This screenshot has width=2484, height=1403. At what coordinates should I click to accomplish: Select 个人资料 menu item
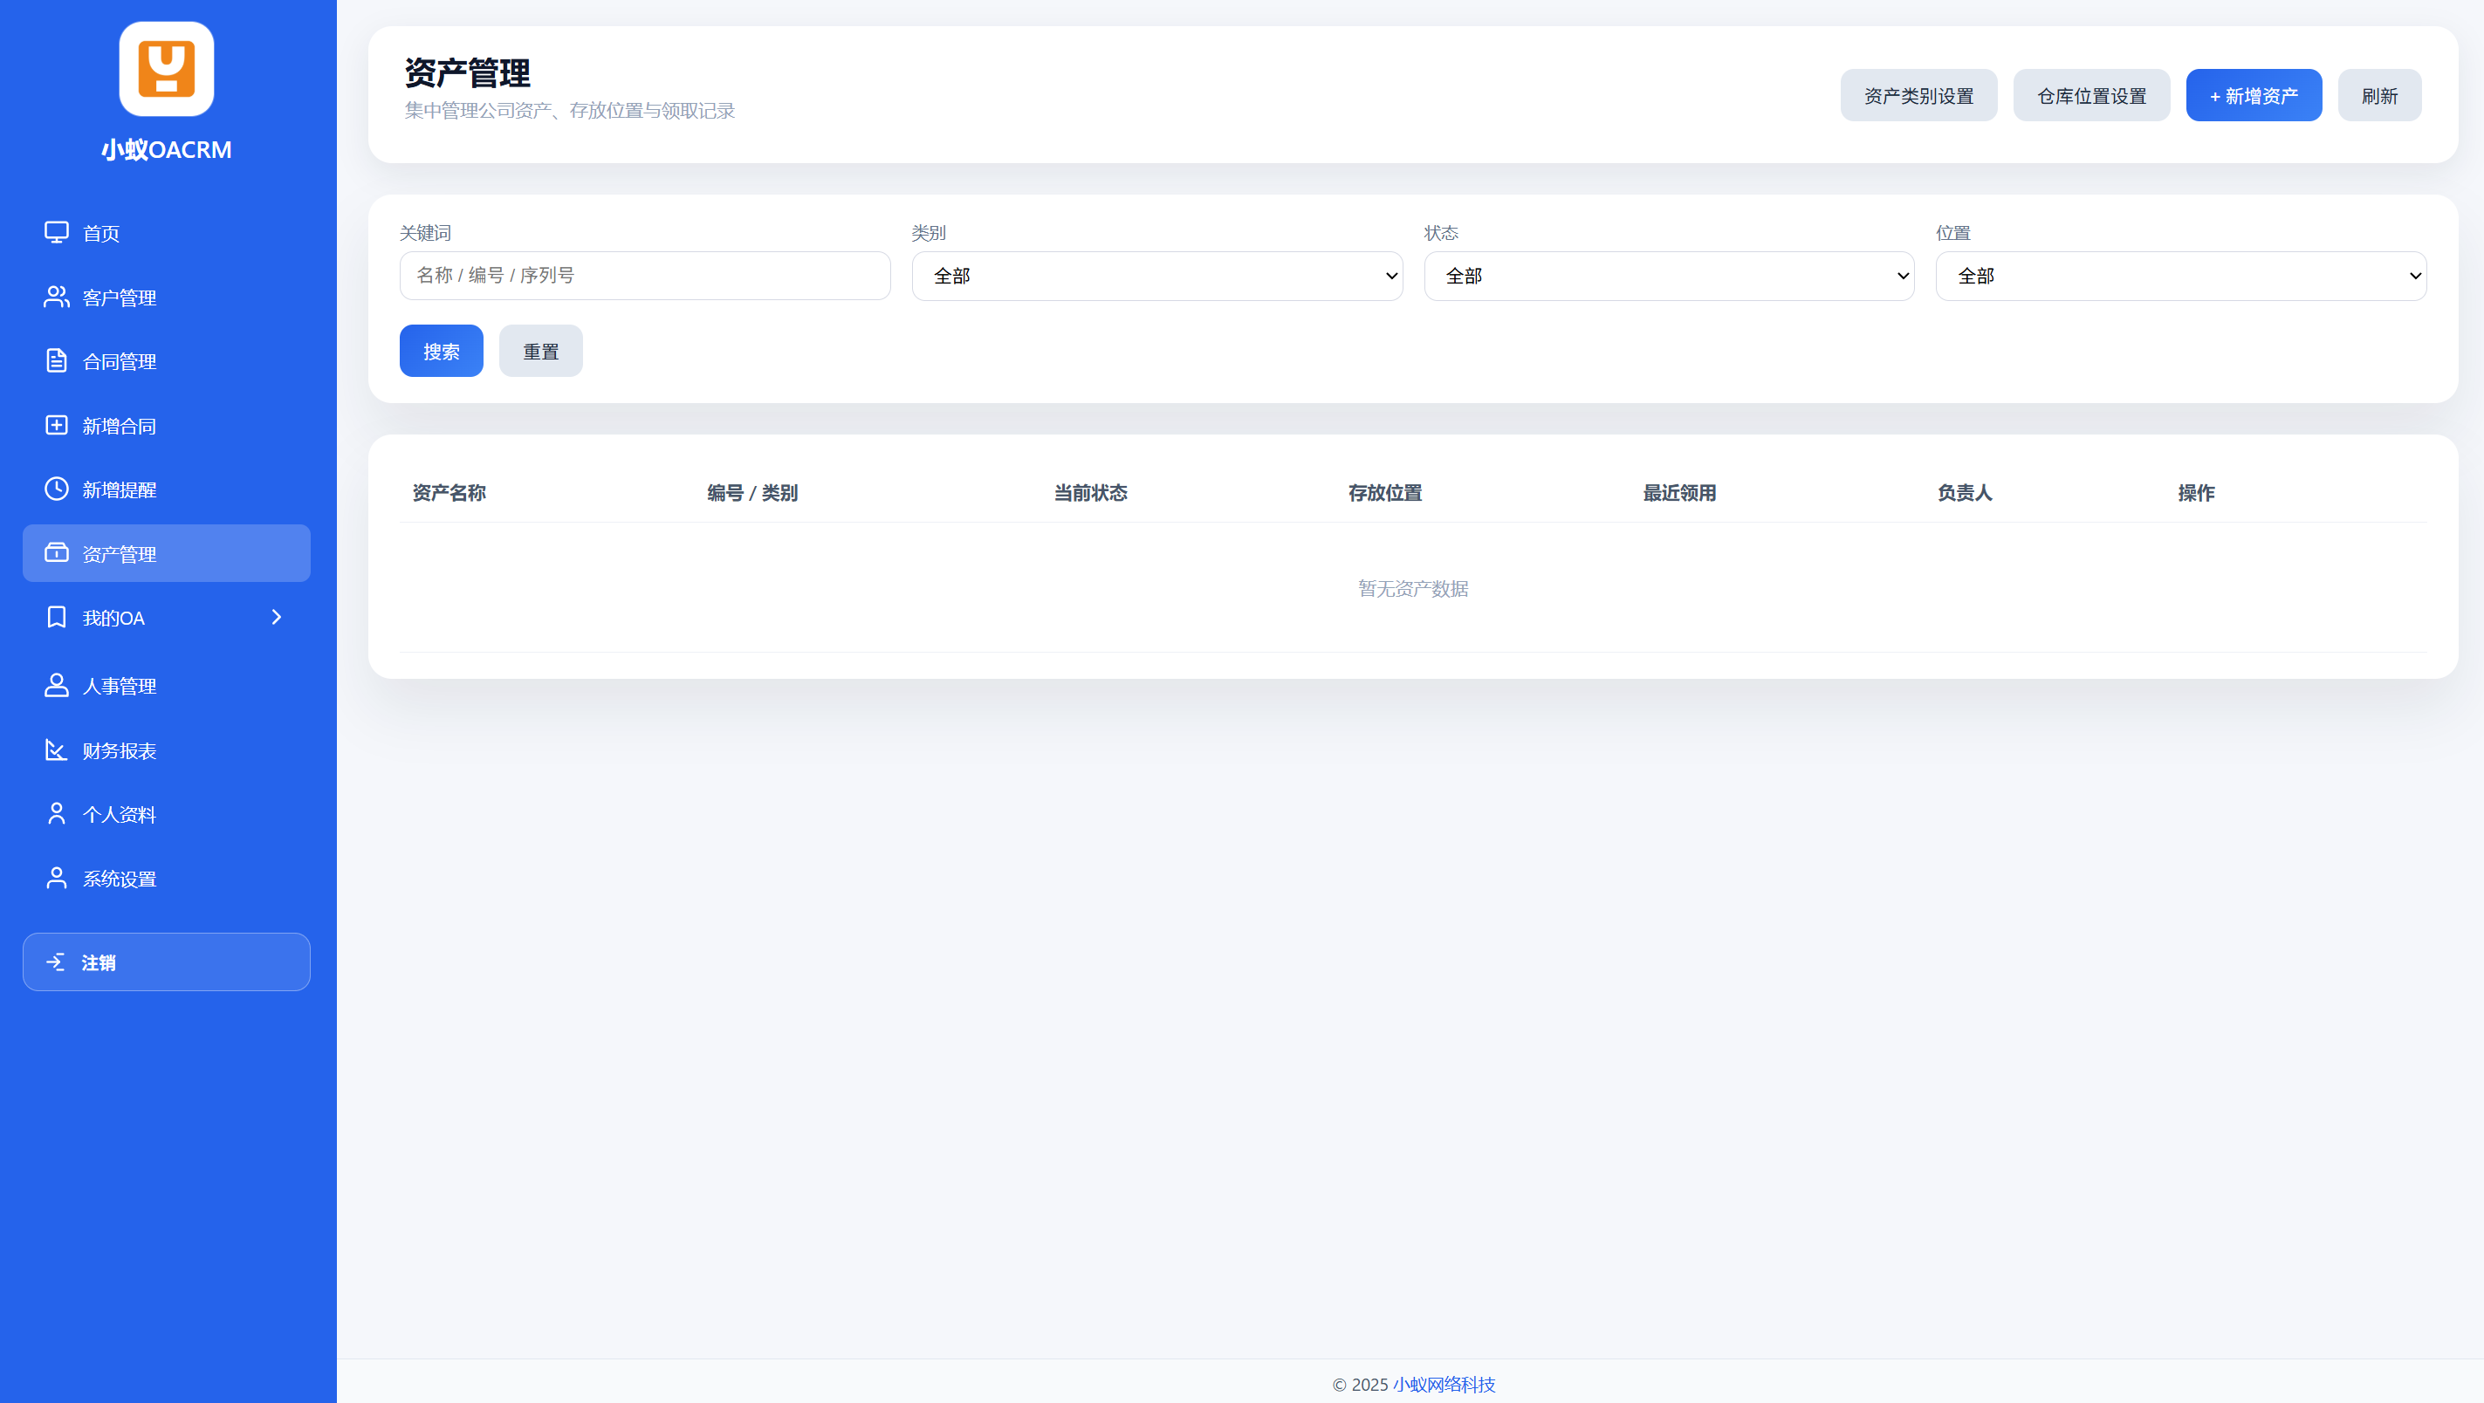pos(120,814)
